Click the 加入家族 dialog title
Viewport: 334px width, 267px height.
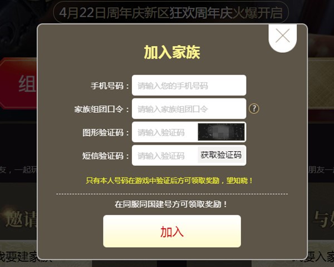click(x=172, y=52)
